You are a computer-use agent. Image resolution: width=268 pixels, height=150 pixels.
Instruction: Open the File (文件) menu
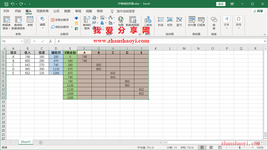[6, 11]
